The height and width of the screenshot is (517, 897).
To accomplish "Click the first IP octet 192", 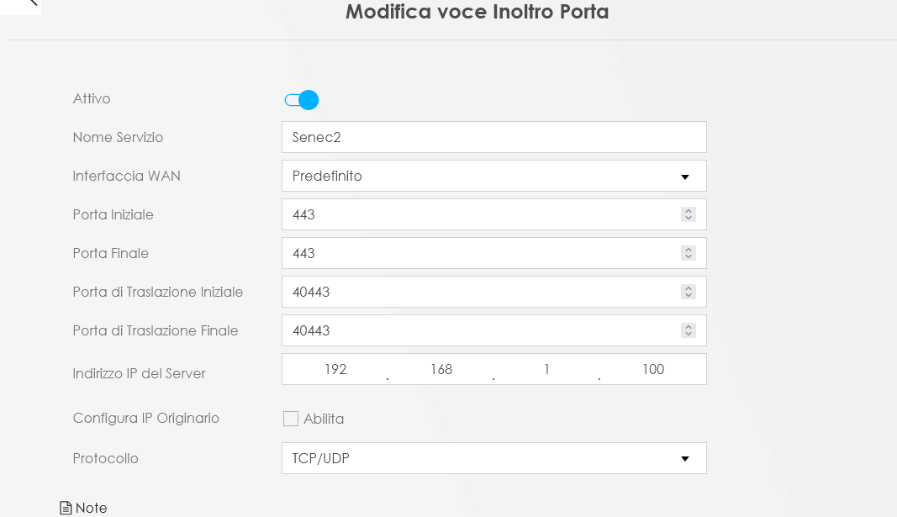I will point(335,369).
